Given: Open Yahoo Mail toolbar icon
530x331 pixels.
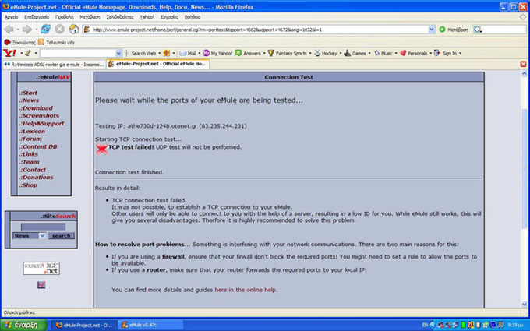Looking at the screenshot, I should (x=183, y=53).
